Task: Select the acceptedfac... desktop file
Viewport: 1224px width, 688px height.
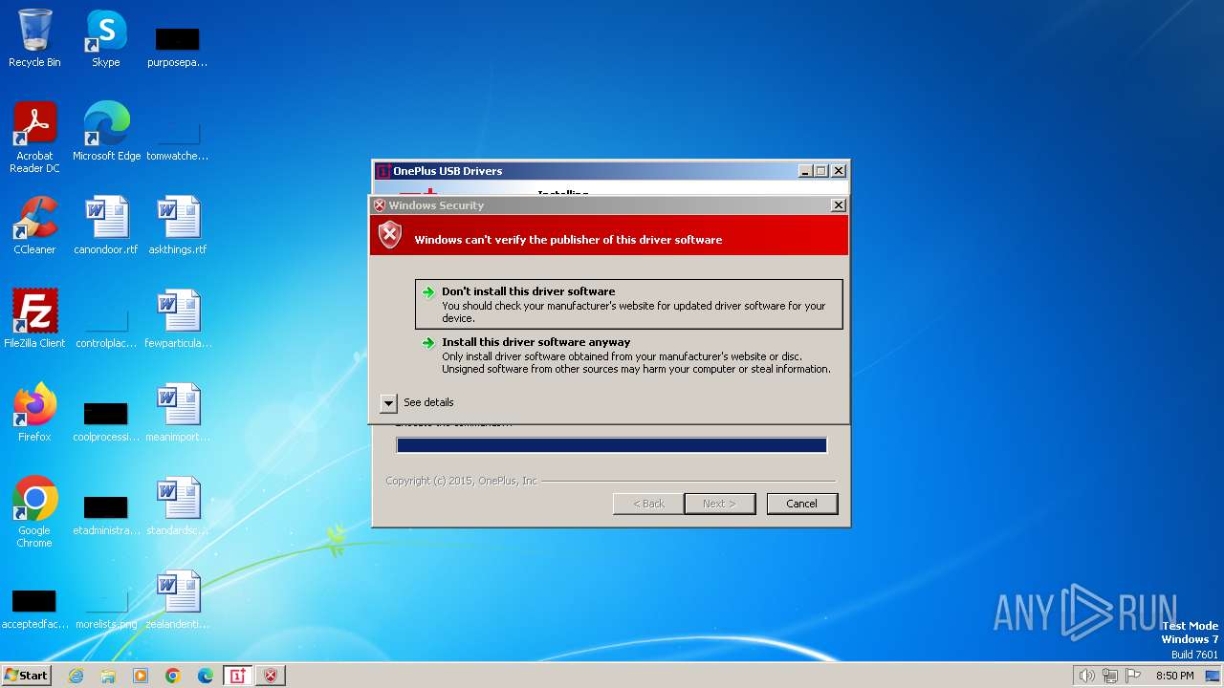Action: tap(34, 606)
